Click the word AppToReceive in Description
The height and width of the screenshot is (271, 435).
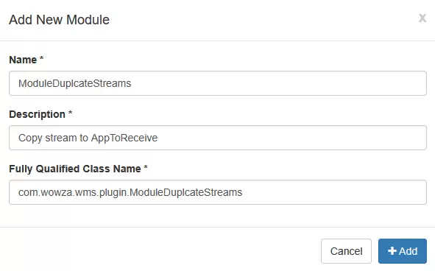[x=124, y=138]
